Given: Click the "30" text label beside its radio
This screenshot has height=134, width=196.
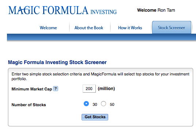Looking at the screenshot, I should coord(95,104).
